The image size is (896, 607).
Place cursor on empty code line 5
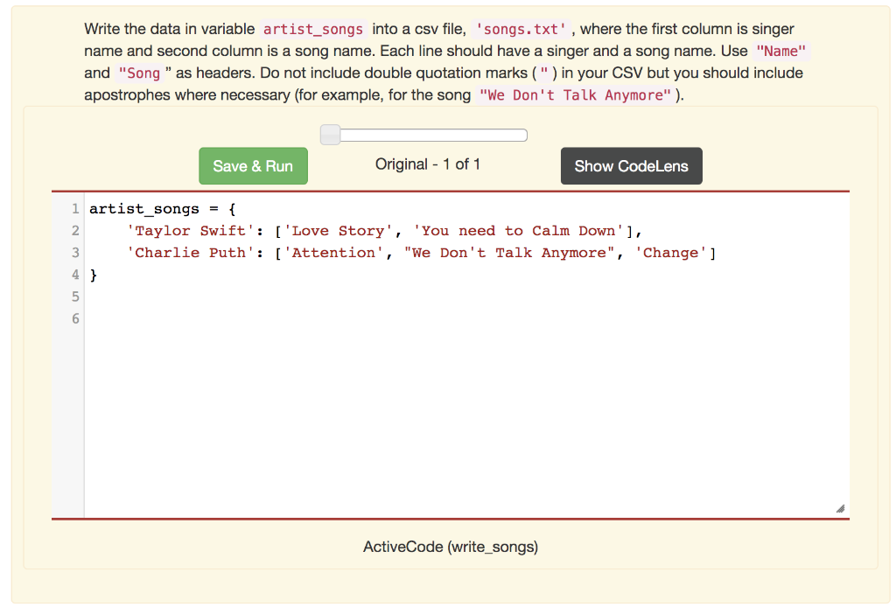coord(466,297)
